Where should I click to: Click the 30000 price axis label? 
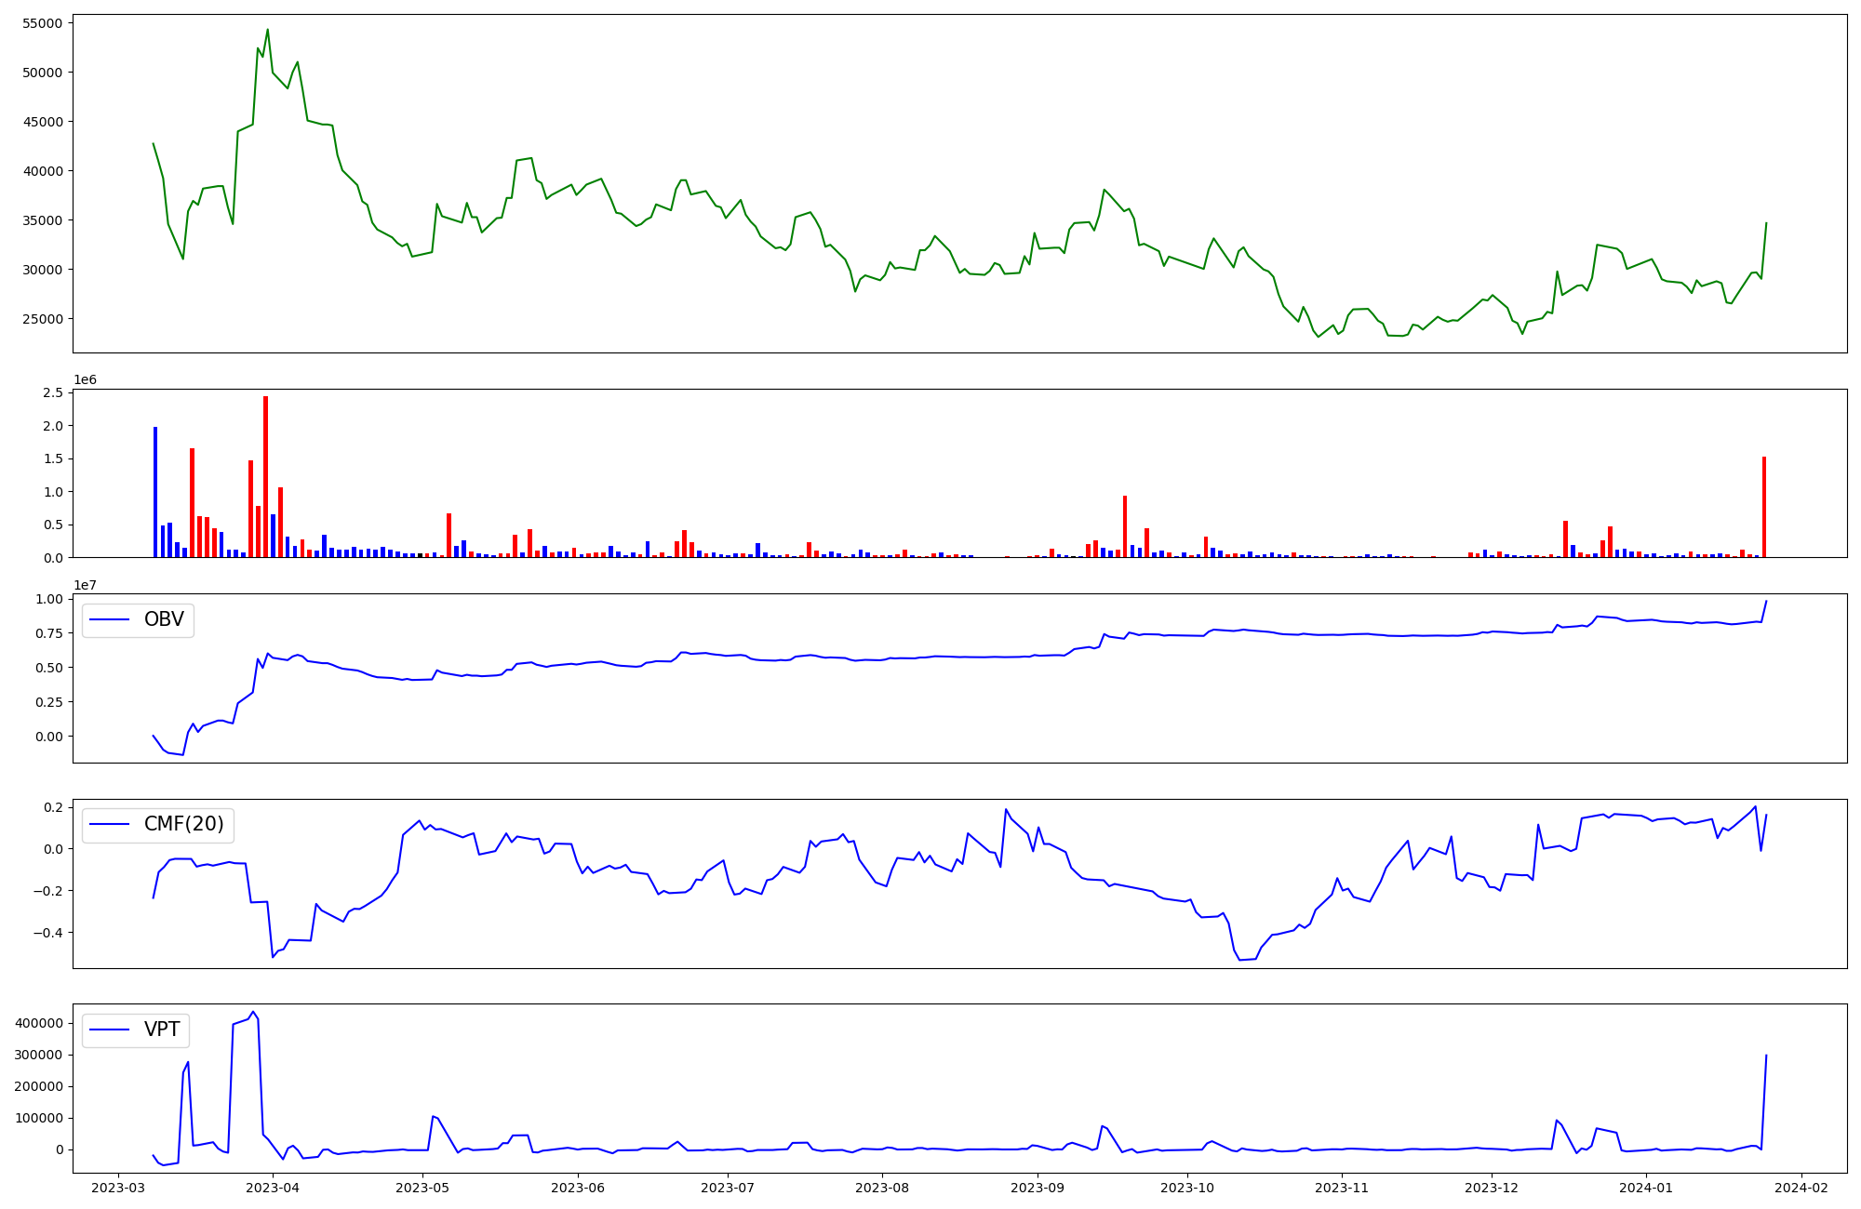(x=41, y=270)
